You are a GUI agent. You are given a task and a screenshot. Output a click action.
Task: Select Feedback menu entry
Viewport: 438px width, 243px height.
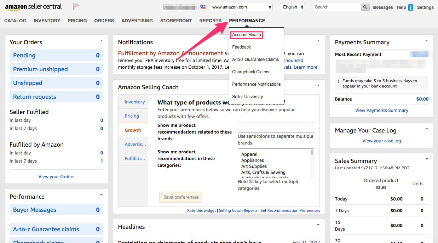click(x=242, y=47)
